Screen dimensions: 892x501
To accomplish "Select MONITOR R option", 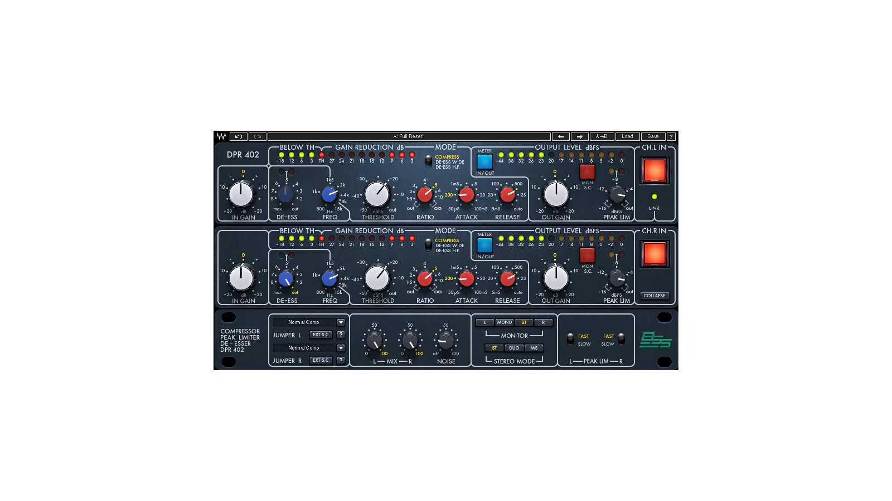I will pyautogui.click(x=544, y=322).
